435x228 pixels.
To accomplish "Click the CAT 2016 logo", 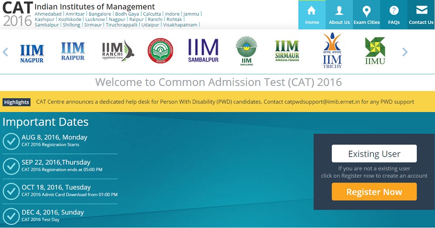I will pyautogui.click(x=17, y=14).
